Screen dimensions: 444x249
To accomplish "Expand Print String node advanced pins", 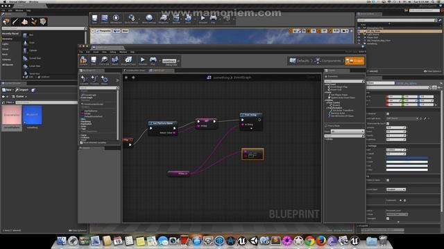I will click(251, 129).
